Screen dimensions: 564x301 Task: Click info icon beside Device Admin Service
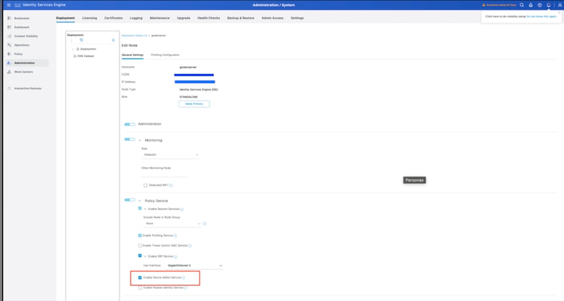tap(183, 278)
